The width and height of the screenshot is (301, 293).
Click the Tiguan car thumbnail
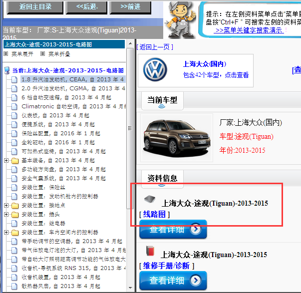pos(177,138)
